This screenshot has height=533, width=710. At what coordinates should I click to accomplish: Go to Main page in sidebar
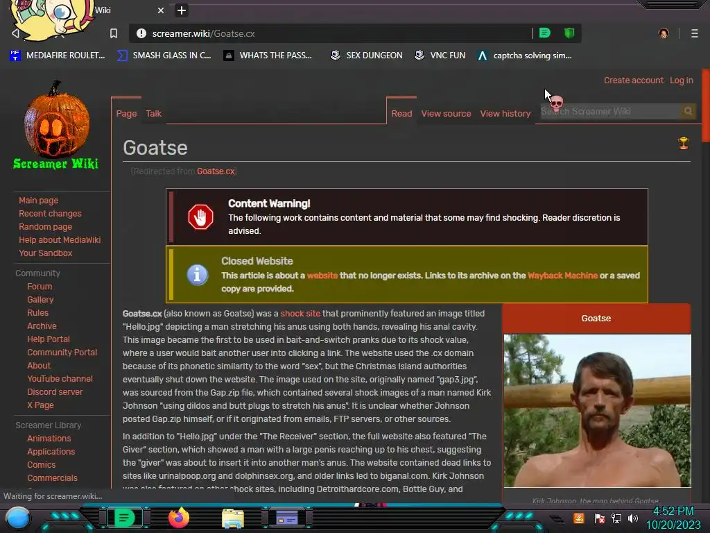(39, 201)
